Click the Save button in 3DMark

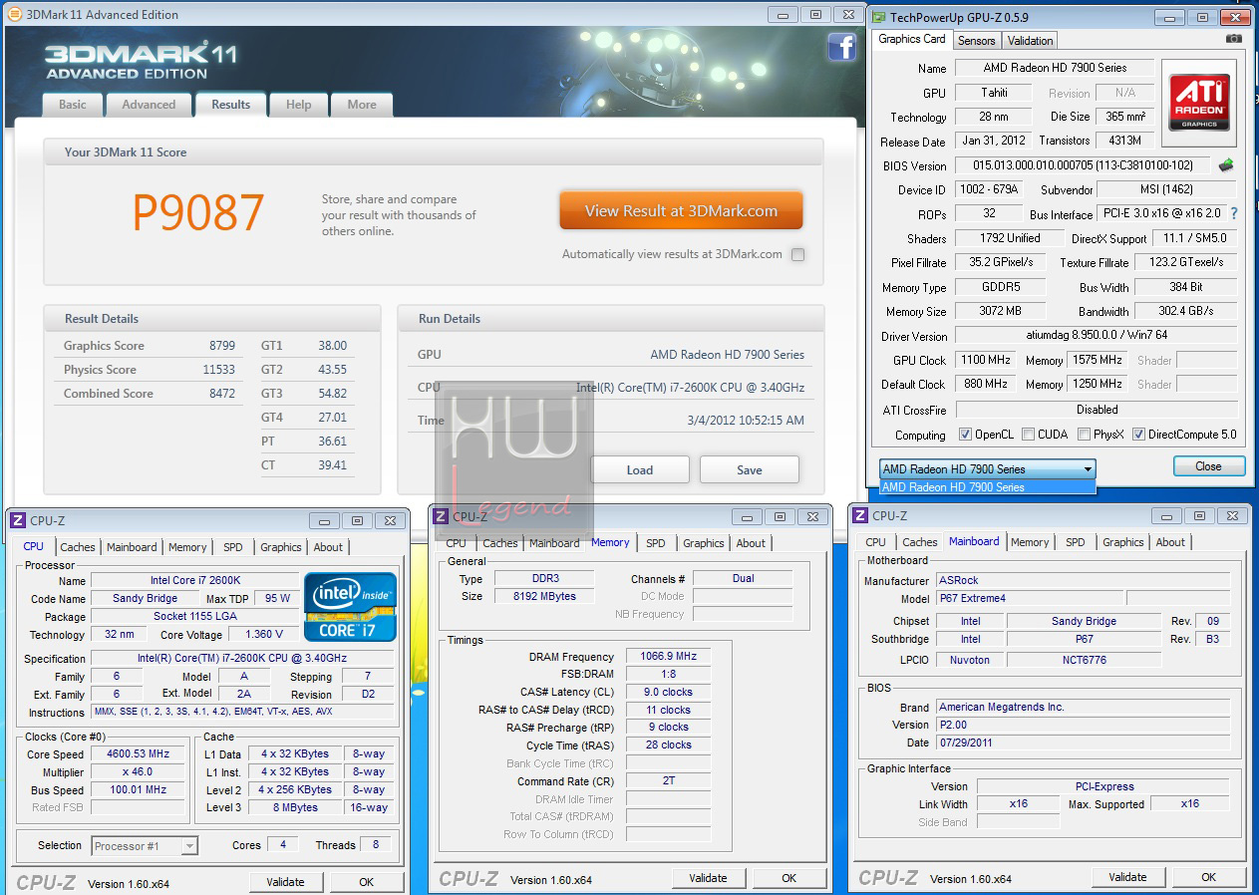pos(750,469)
